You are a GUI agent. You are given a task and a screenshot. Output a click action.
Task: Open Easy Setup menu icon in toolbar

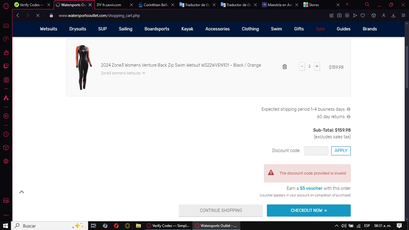[x=403, y=16]
